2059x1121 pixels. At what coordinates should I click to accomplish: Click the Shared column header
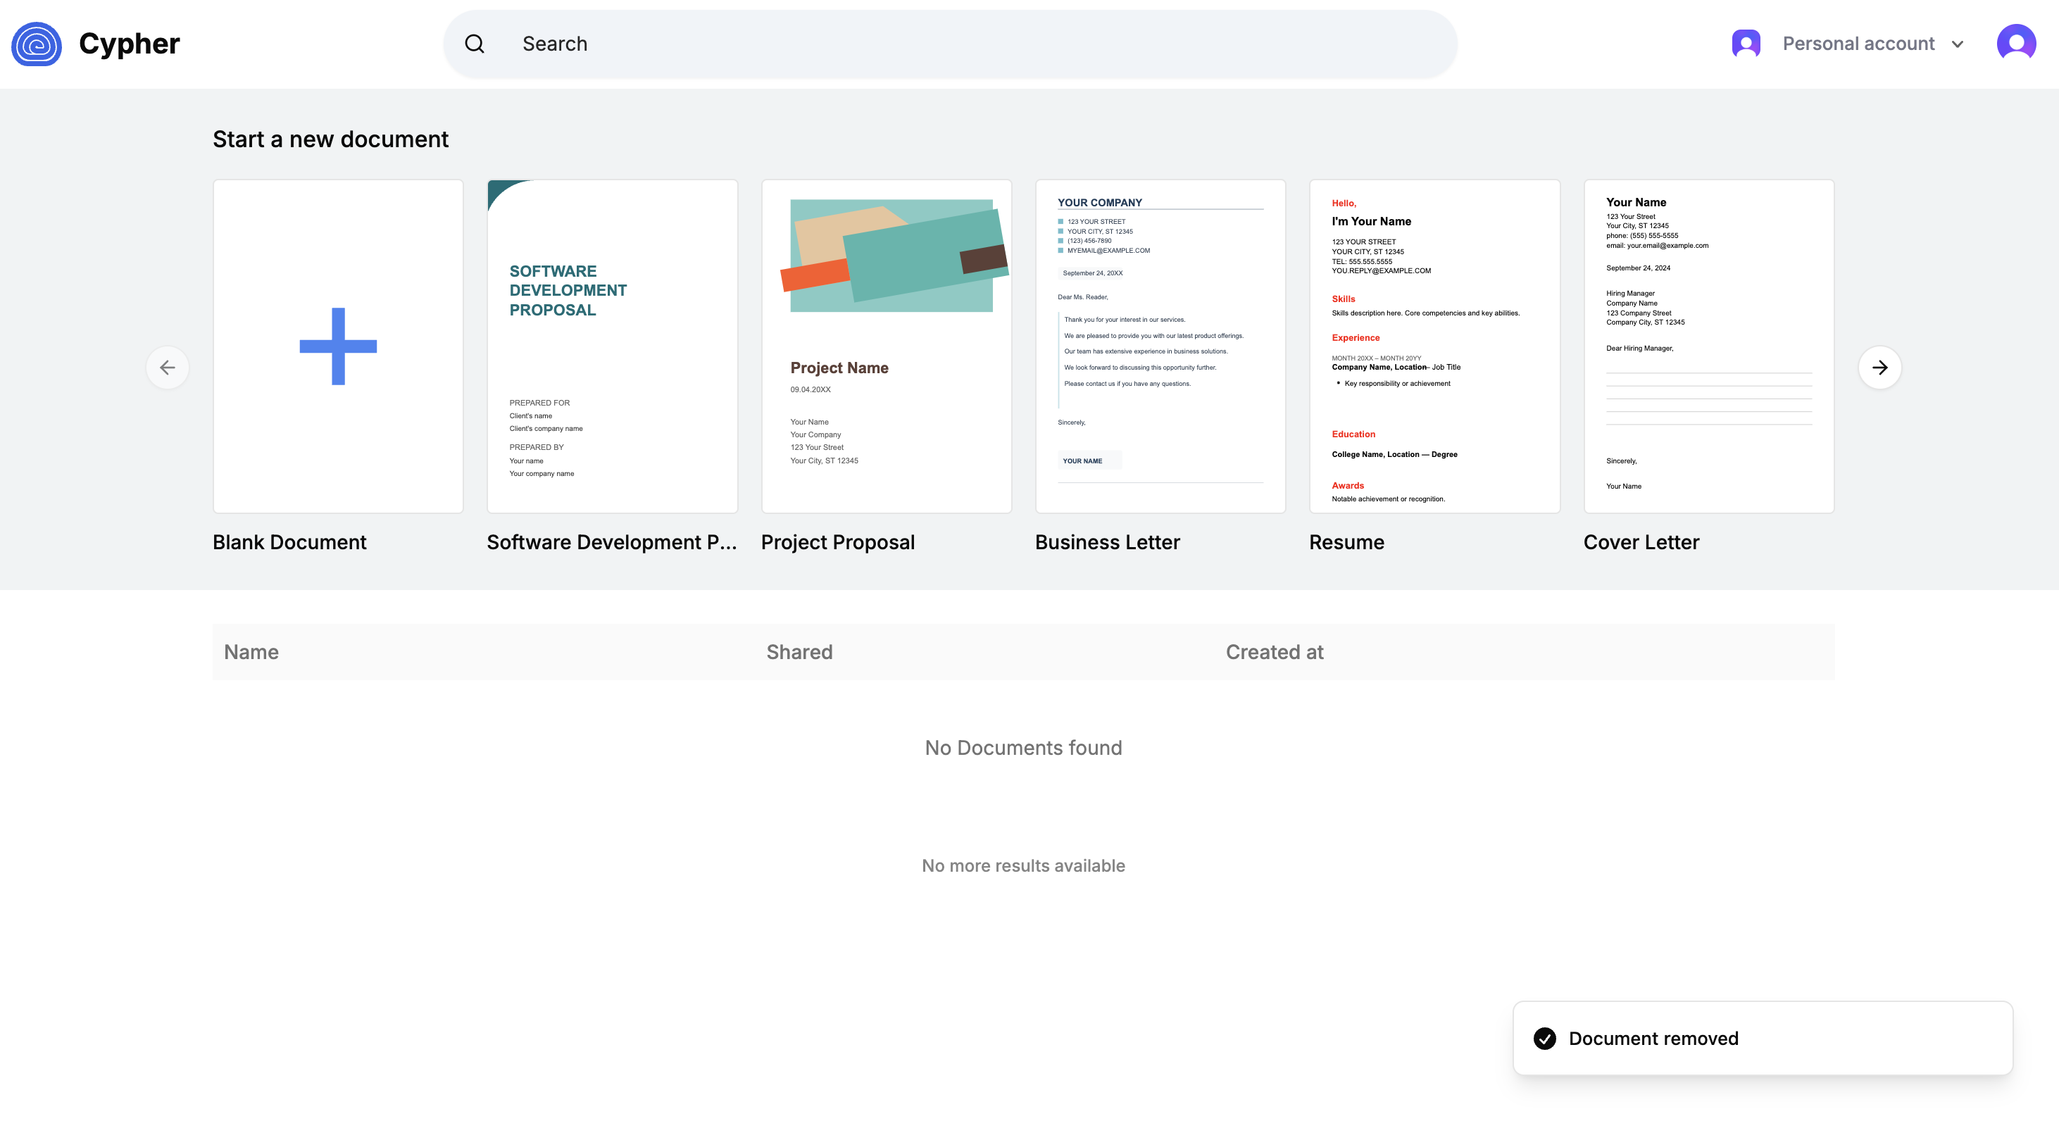[x=799, y=652]
